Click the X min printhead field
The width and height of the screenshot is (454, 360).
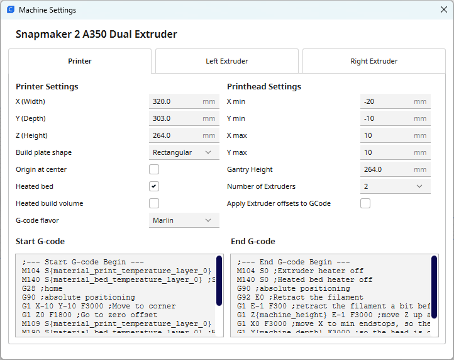click(x=387, y=101)
